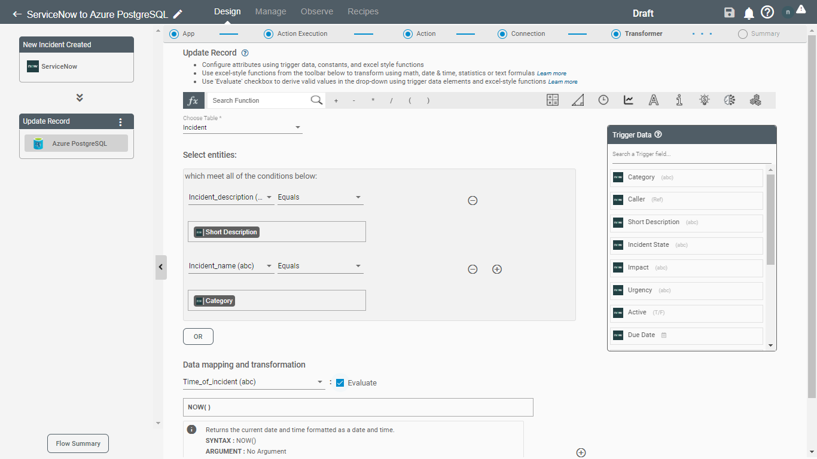
Task: Click the search magnifier in Search Function
Action: (316, 100)
